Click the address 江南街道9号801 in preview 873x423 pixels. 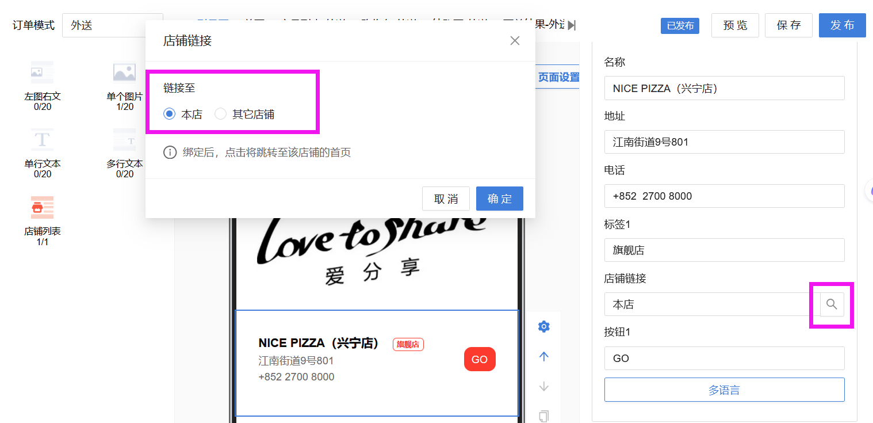(x=296, y=361)
